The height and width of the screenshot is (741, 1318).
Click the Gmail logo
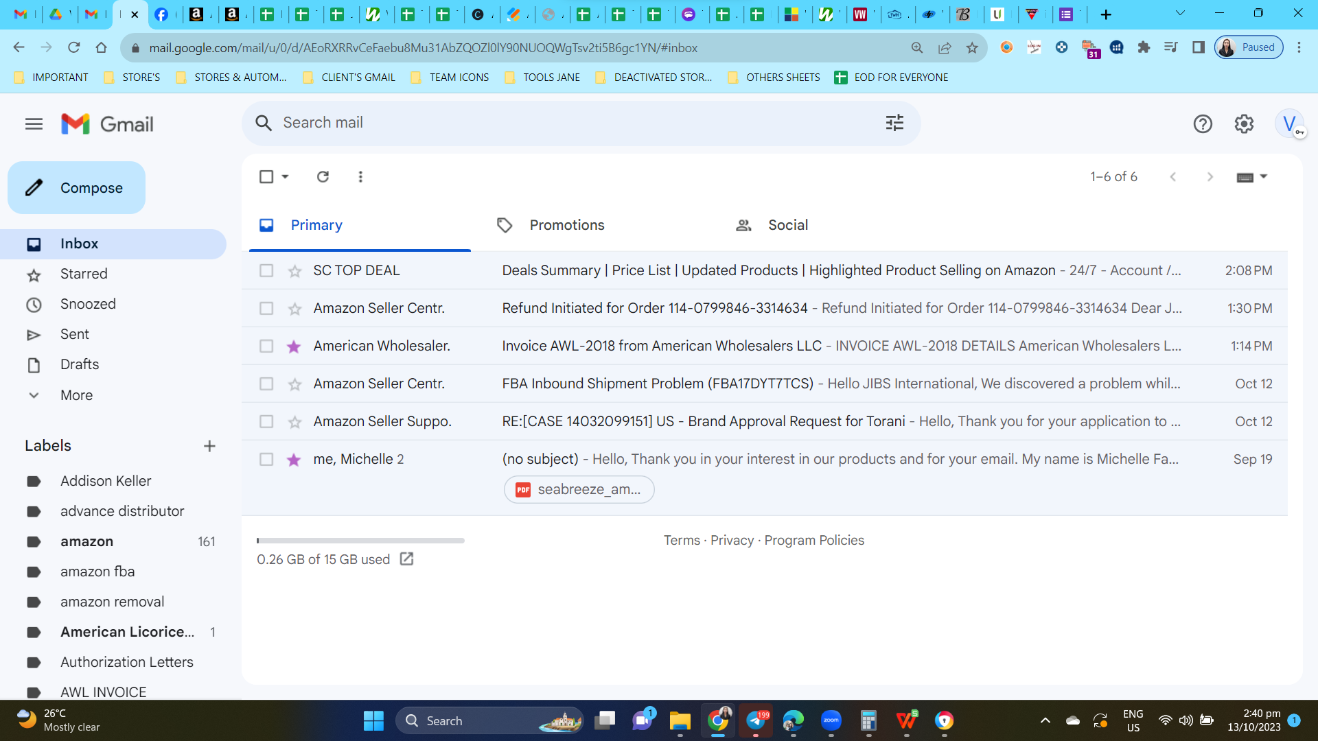(107, 124)
